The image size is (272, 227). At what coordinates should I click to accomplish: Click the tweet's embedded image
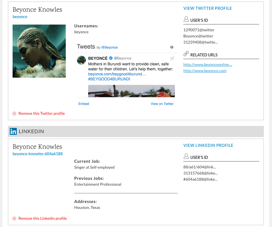click(132, 91)
